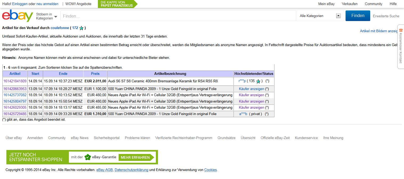Open the Mein eBay menu
The height and width of the screenshot is (179, 404).
coord(326,4)
